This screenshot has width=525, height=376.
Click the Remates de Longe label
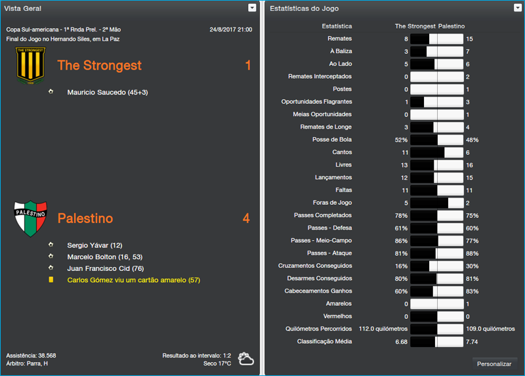(x=325, y=127)
